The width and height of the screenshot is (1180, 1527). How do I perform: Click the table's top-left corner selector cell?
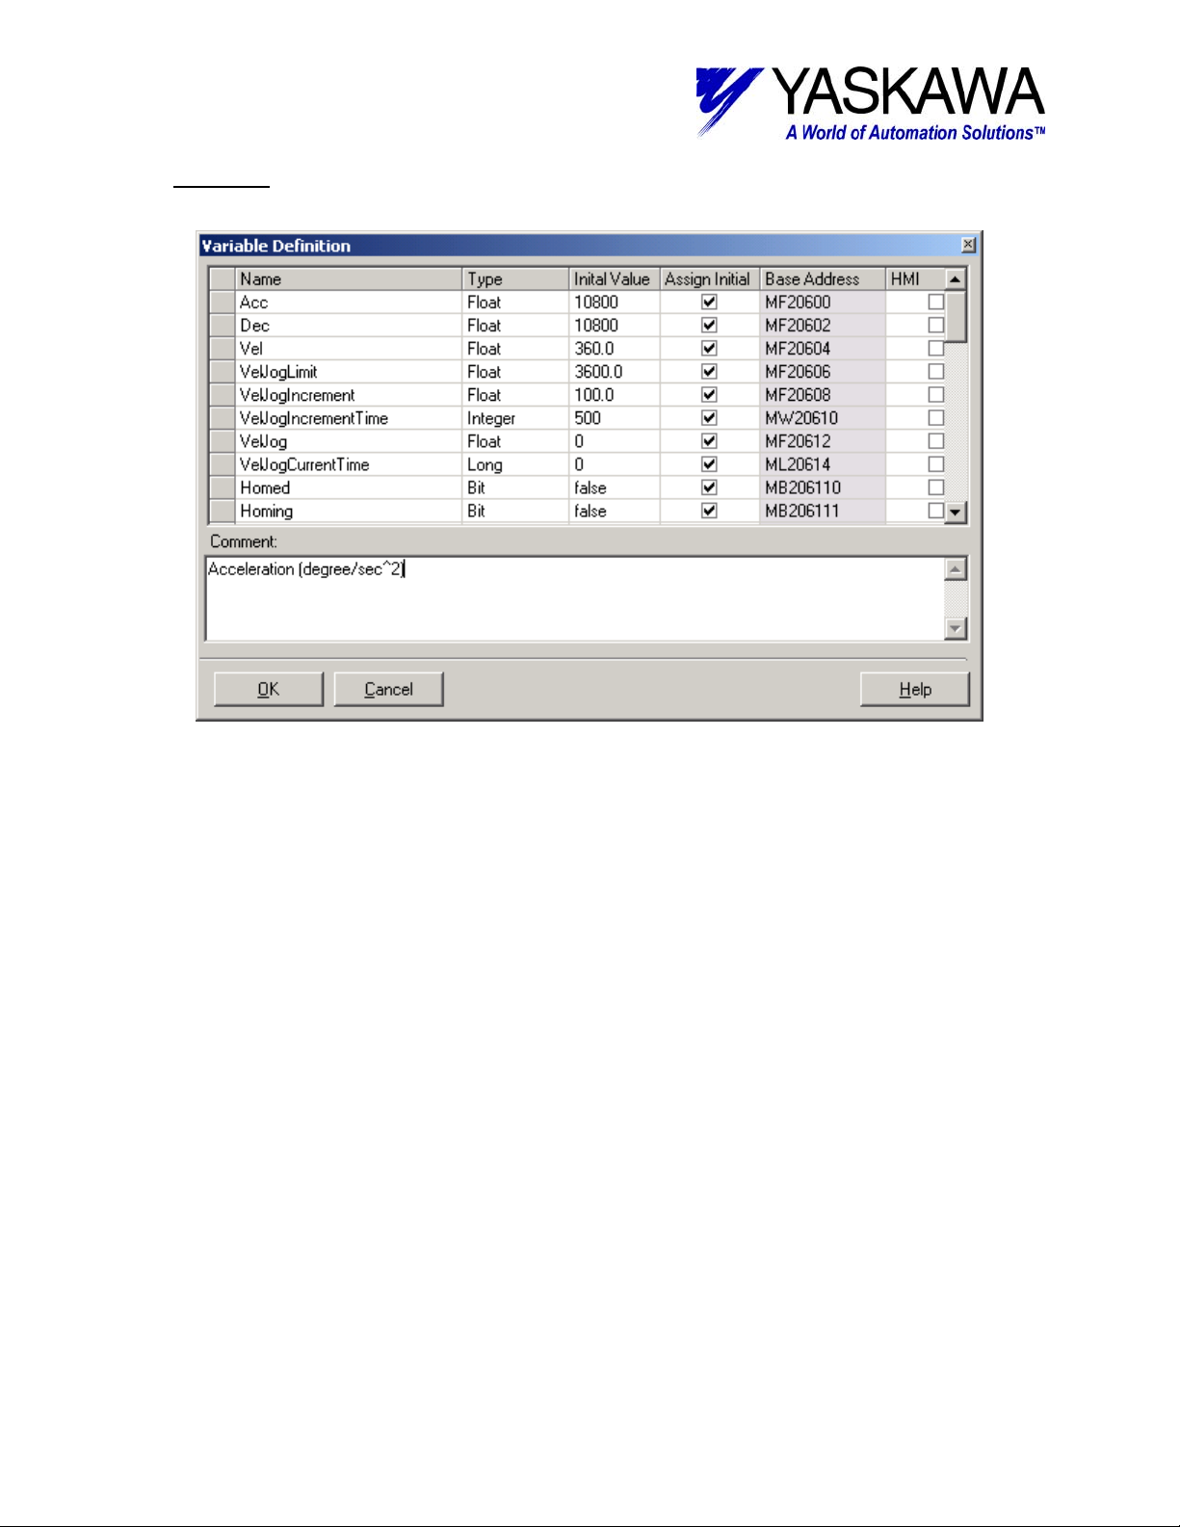pos(223,278)
